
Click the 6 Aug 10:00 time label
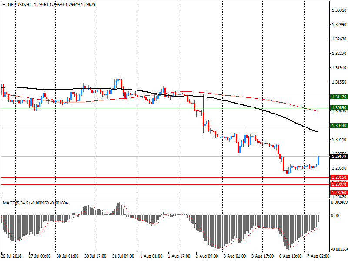(x=290, y=256)
